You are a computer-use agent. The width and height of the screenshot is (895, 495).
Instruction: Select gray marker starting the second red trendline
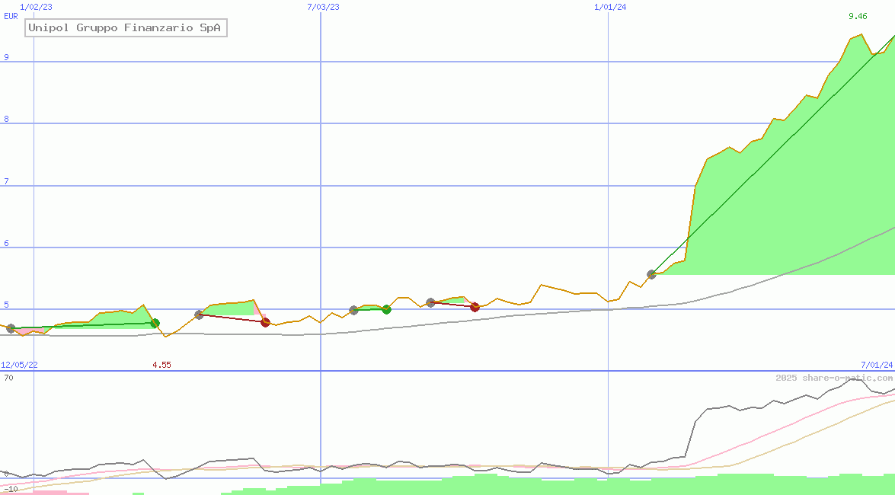(430, 302)
